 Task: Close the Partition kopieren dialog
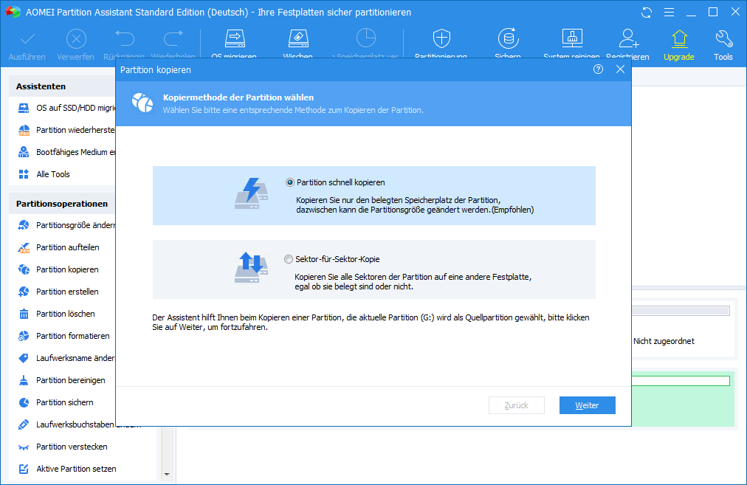(620, 69)
